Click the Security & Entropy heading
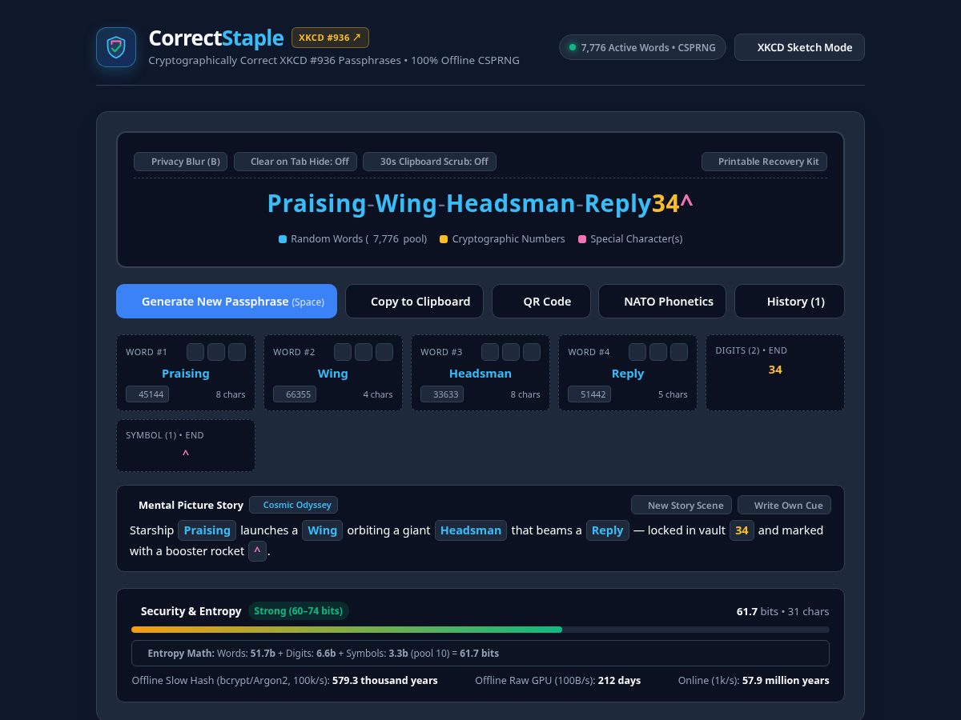 click(x=191, y=611)
